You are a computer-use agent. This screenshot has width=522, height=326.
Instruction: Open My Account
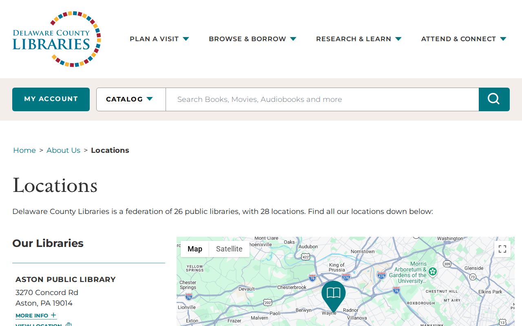pos(51,99)
